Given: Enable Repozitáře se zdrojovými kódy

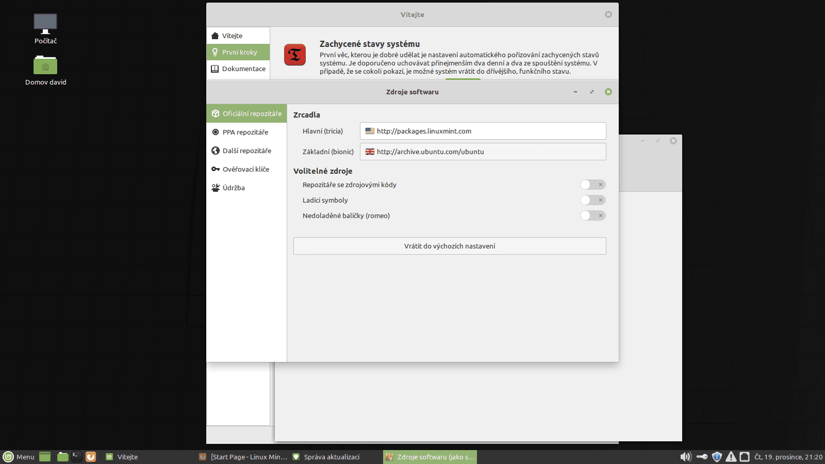Looking at the screenshot, I should 592,185.
